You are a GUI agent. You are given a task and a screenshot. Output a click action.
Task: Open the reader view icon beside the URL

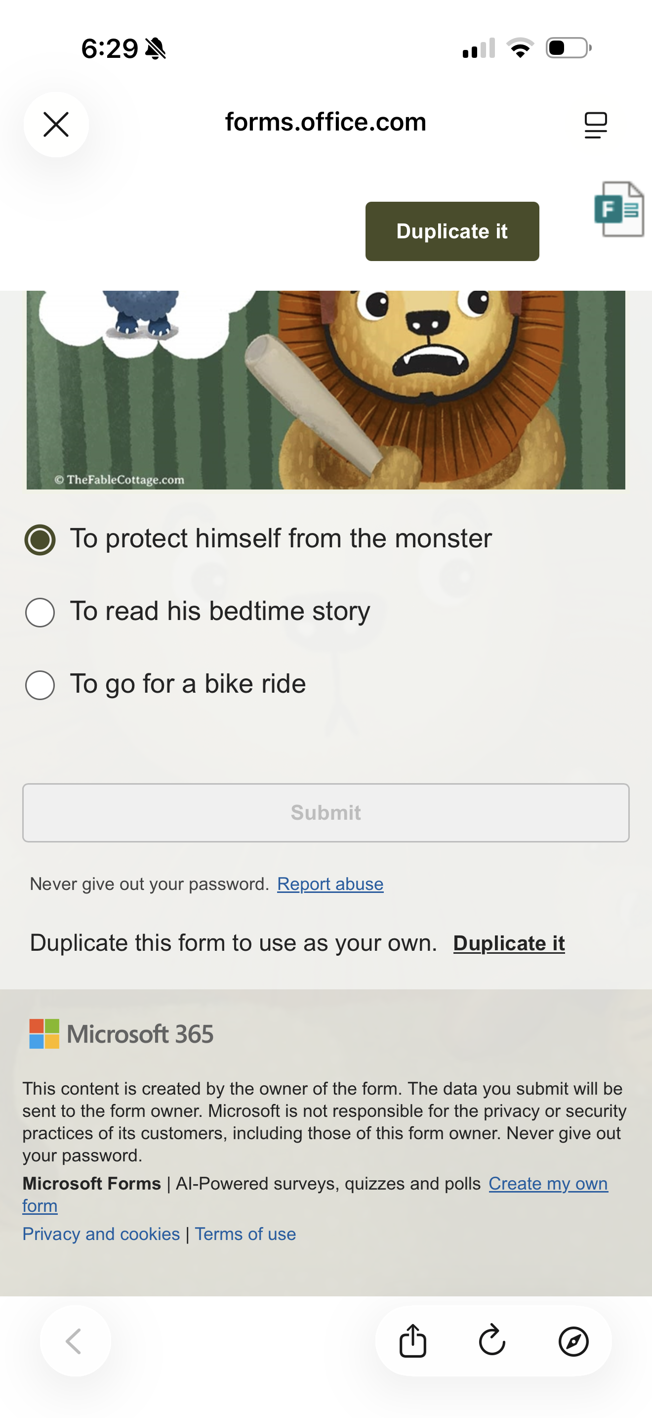point(595,125)
